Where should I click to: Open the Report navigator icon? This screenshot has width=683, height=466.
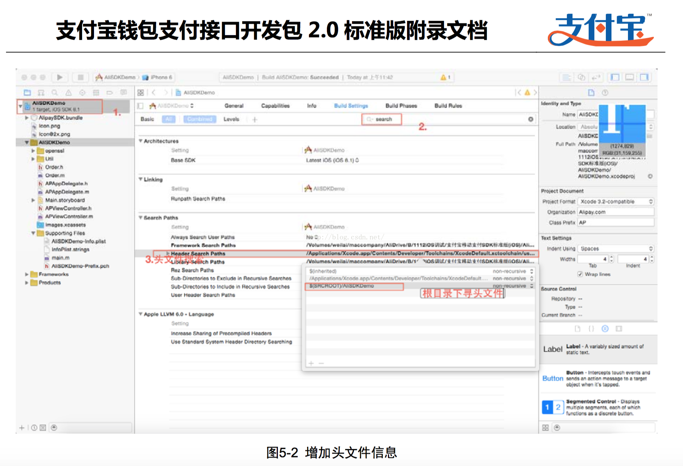pos(124,93)
